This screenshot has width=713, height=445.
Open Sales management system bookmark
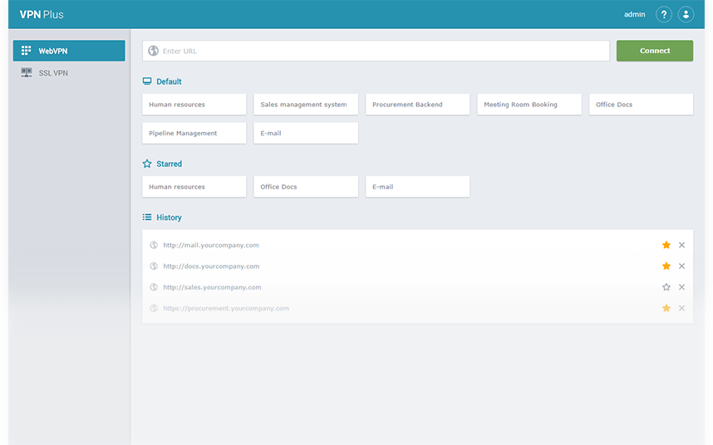point(305,105)
